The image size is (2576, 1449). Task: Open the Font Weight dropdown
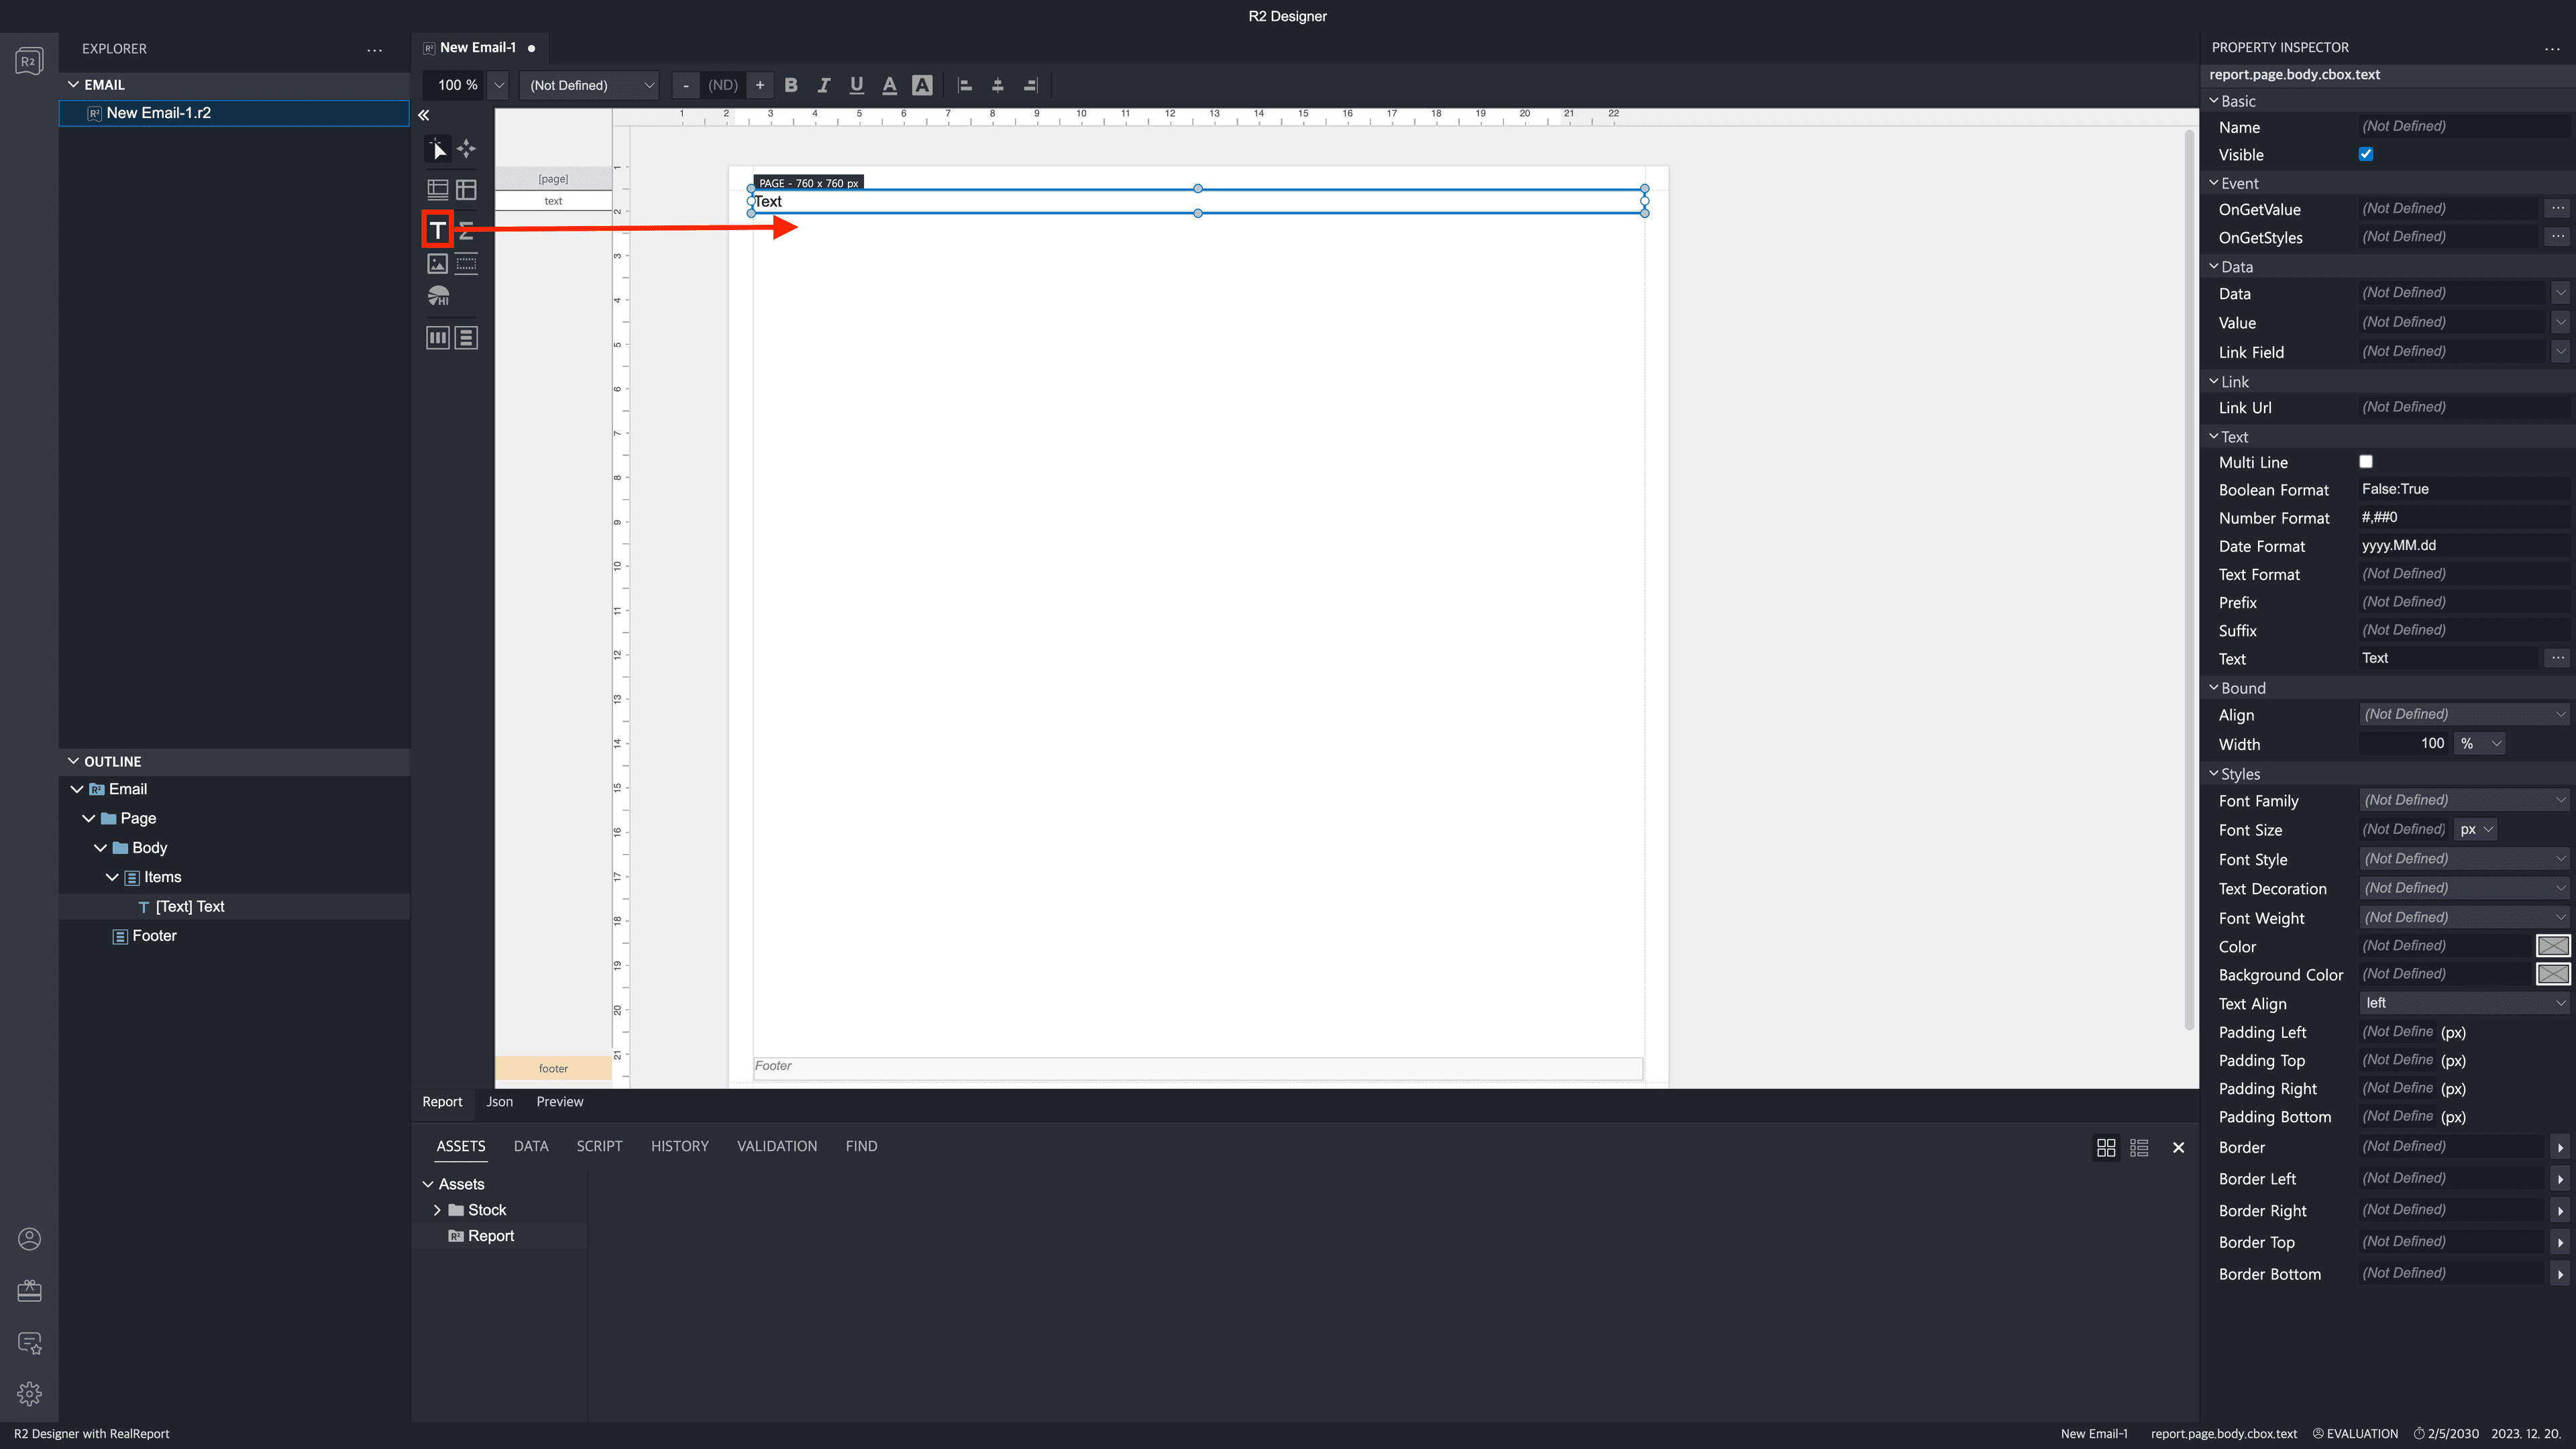pos(2464,917)
